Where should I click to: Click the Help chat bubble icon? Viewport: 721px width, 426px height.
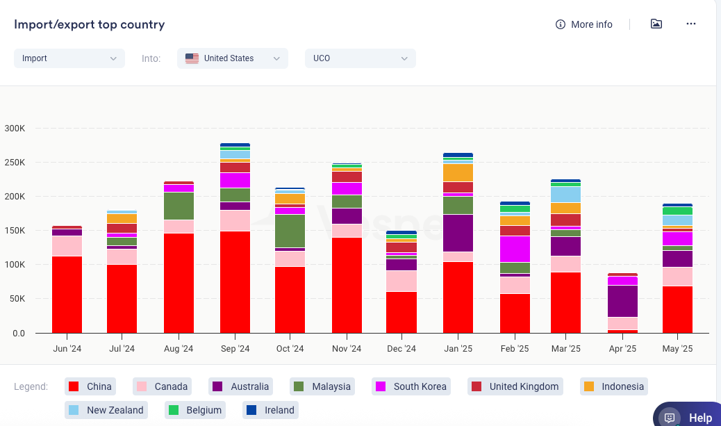point(670,418)
